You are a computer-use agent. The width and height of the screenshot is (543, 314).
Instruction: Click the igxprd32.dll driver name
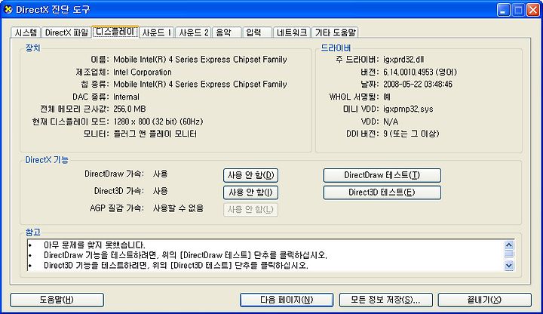pos(403,60)
